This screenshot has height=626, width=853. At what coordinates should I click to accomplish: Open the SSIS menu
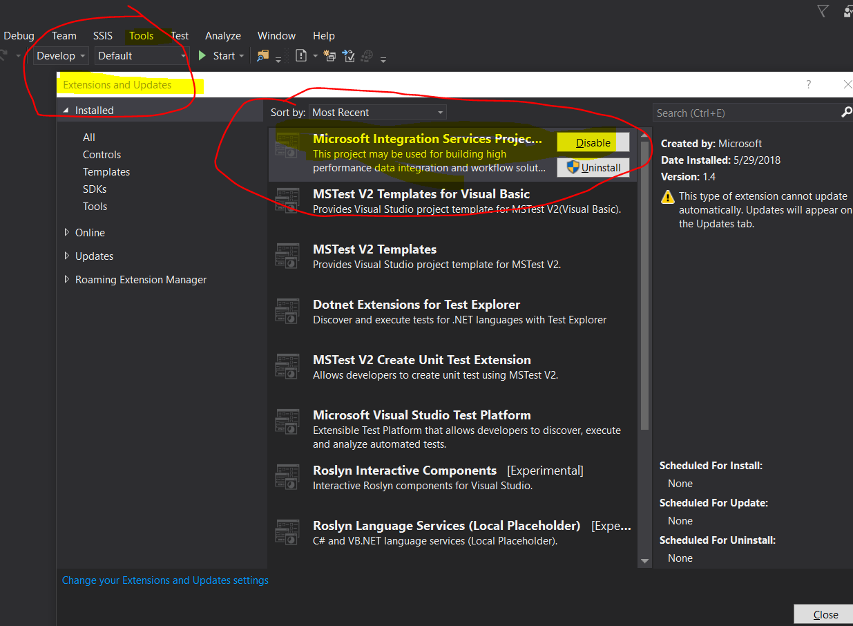103,36
